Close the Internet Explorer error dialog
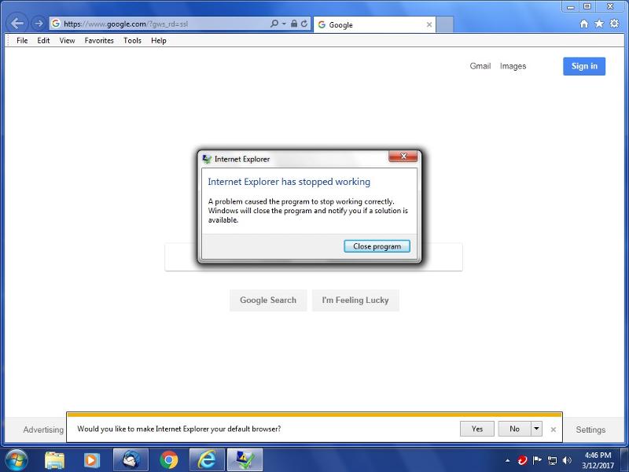 tap(403, 157)
